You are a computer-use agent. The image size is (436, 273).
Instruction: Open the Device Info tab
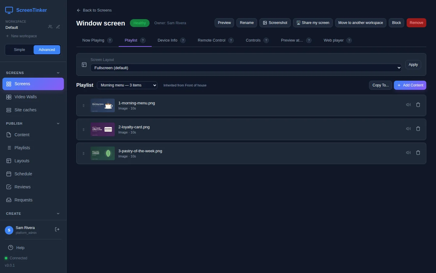[x=167, y=40]
